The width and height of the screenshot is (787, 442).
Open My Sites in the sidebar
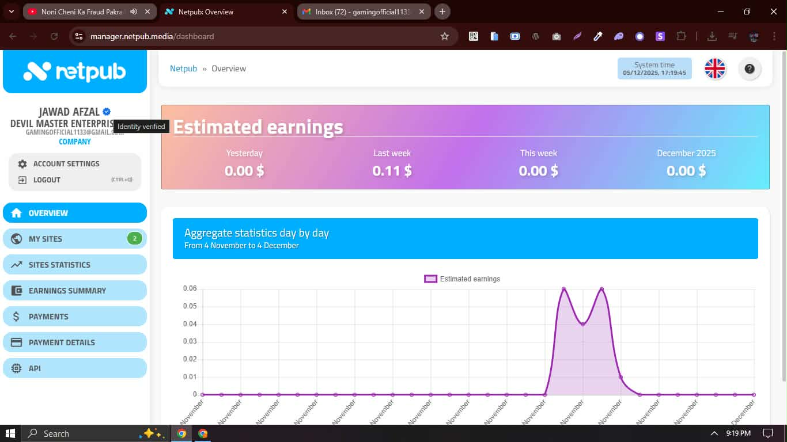[x=75, y=239]
